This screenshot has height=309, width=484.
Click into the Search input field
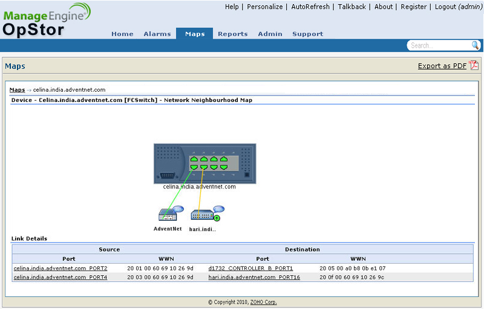pyautogui.click(x=439, y=45)
